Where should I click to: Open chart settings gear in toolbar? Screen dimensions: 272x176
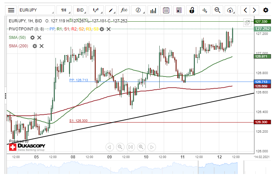[266, 10]
